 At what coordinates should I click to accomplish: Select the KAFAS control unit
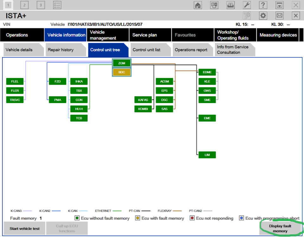point(143,100)
